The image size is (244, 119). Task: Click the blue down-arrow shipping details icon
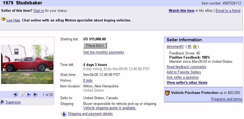tap(64, 114)
